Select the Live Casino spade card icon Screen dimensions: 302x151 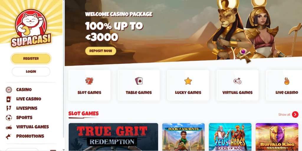coord(9,99)
